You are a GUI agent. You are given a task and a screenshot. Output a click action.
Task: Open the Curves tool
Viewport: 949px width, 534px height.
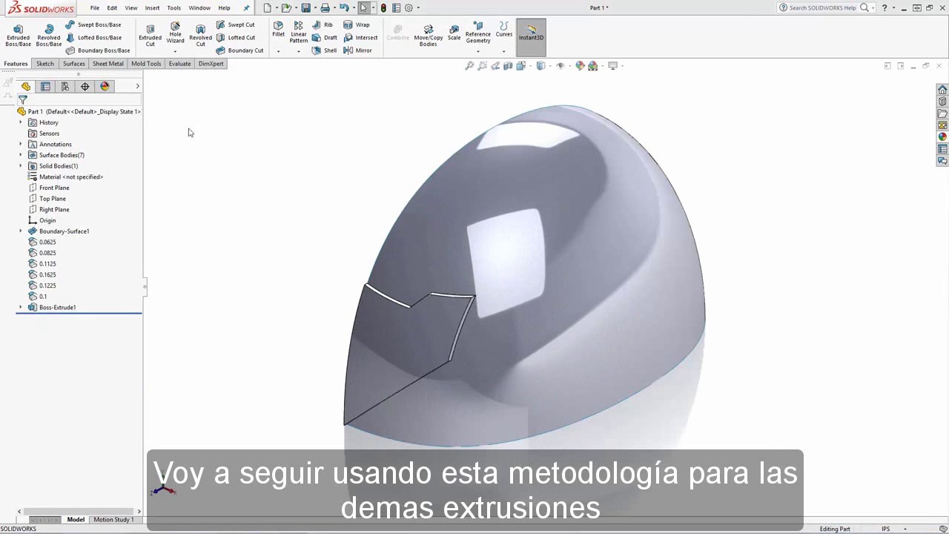pyautogui.click(x=504, y=29)
